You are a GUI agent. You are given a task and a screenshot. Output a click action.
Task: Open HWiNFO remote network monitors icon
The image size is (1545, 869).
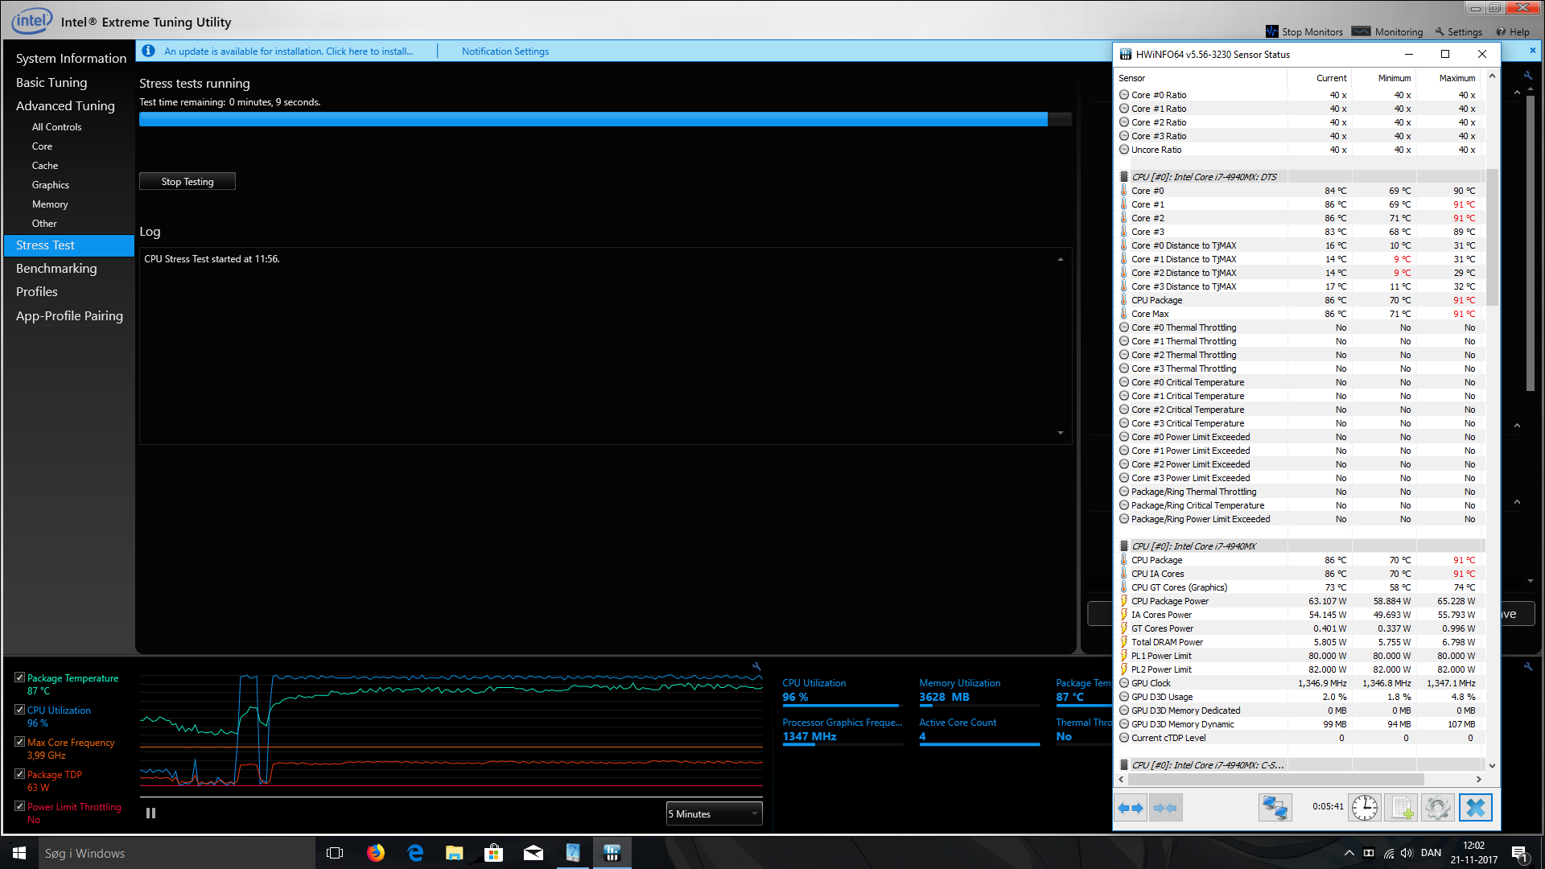coord(1275,808)
